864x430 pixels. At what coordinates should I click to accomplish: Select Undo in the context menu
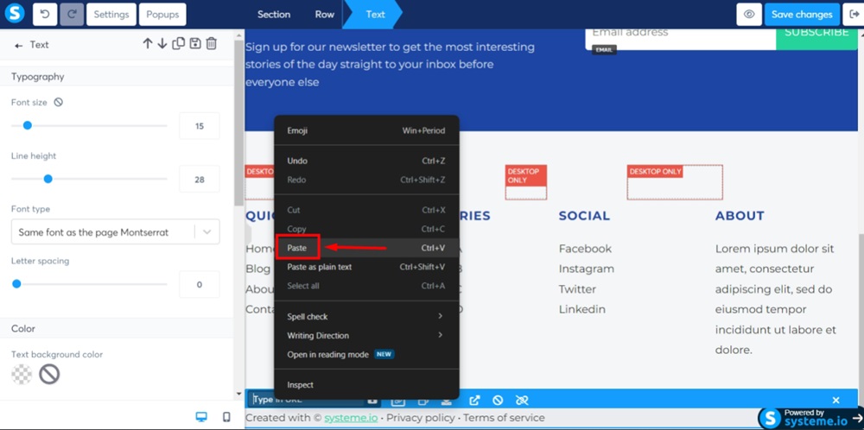coord(365,161)
